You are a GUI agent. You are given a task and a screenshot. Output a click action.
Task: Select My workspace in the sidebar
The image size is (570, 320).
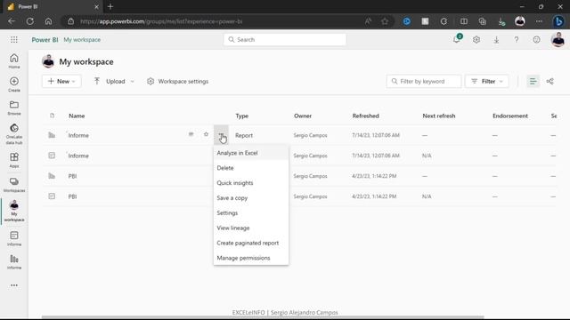point(14,211)
